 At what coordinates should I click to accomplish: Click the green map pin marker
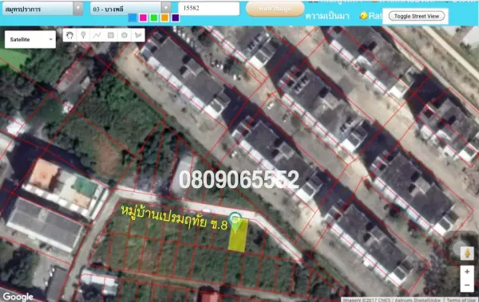pyautogui.click(x=236, y=222)
